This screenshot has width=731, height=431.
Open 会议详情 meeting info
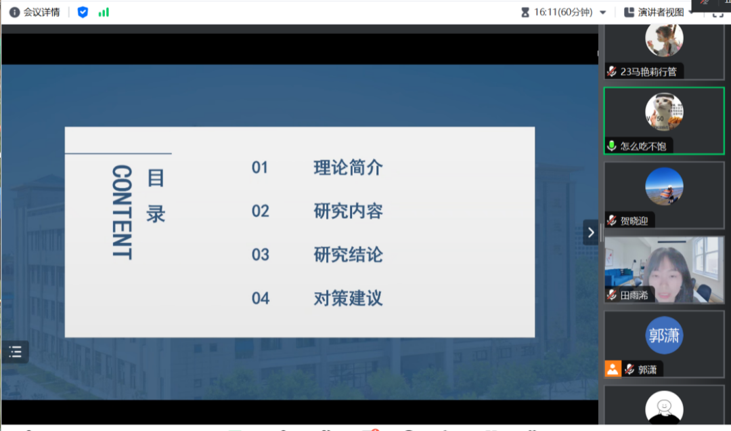pyautogui.click(x=35, y=12)
